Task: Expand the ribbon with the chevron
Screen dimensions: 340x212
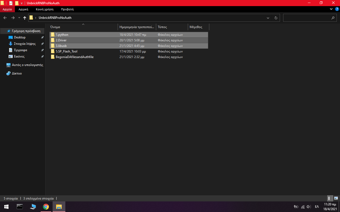Action: point(331,9)
